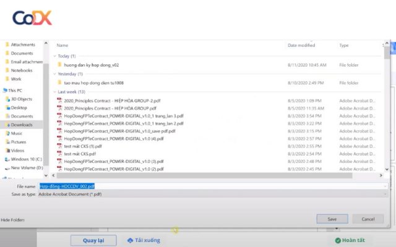This screenshot has width=396, height=247.
Task: Click the File name input field
Action: tap(210, 186)
